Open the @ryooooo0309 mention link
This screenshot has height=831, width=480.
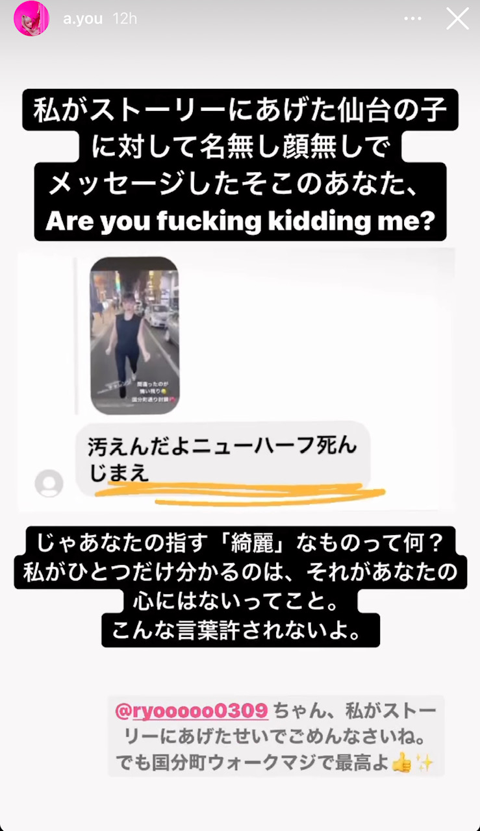coord(191,711)
